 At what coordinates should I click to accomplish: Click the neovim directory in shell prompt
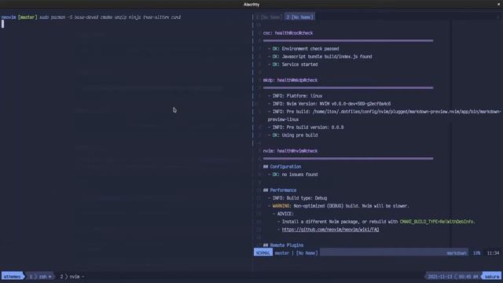(x=9, y=17)
